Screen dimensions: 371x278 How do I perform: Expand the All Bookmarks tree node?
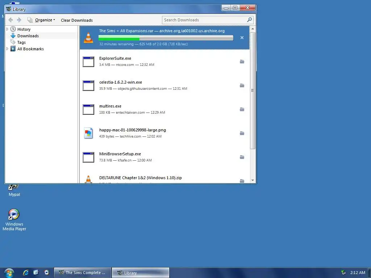[7, 49]
